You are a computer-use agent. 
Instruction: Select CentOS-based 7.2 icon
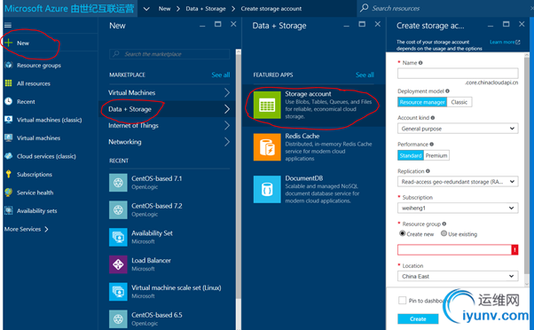click(118, 209)
